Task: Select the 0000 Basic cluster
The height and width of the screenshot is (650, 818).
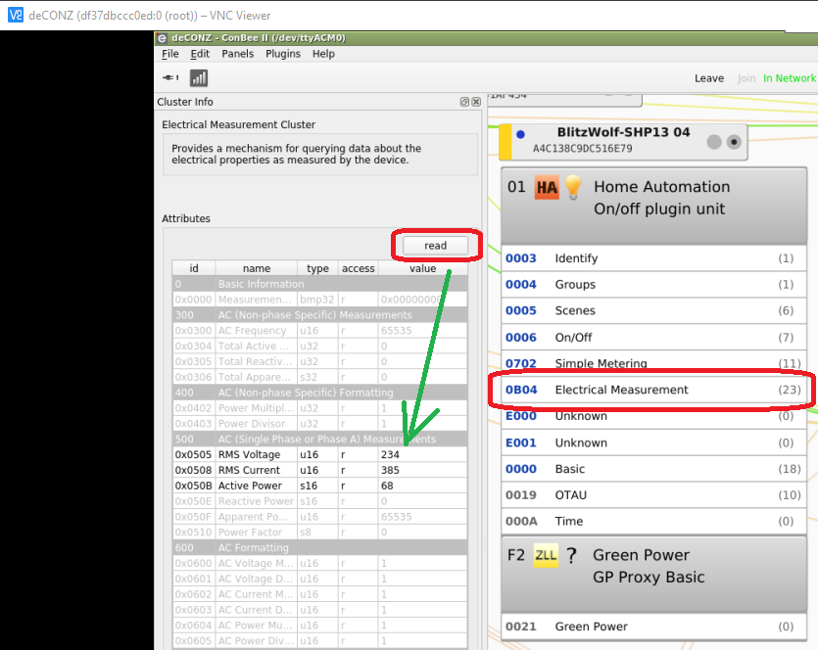Action: pyautogui.click(x=653, y=469)
